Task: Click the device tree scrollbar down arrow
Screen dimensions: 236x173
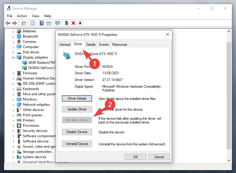Action: coord(229,160)
